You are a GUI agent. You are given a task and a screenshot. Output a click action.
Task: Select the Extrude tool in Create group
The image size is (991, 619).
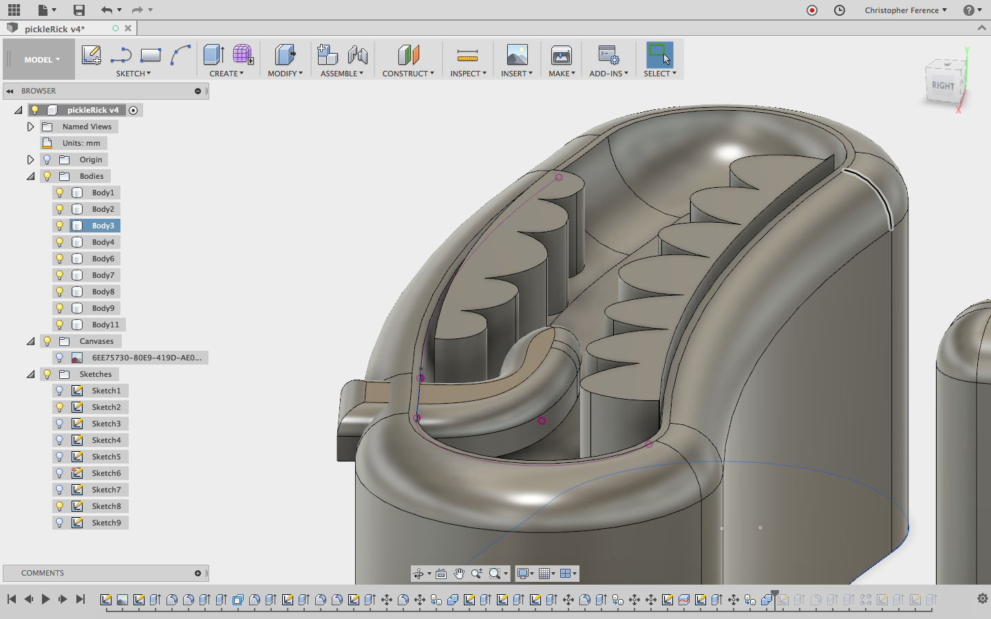click(213, 55)
